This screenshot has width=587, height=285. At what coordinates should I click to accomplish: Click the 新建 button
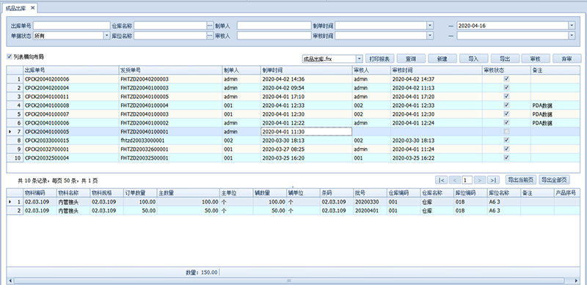point(442,59)
